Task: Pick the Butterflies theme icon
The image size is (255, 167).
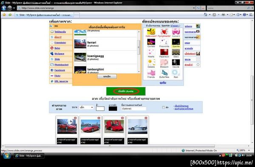Action: [164, 73]
